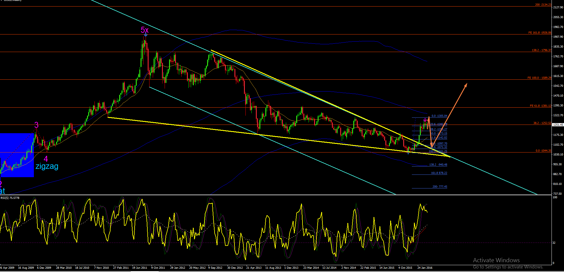Click 1542.70 on the price axis
The image size is (564, 272).
tap(558, 86)
